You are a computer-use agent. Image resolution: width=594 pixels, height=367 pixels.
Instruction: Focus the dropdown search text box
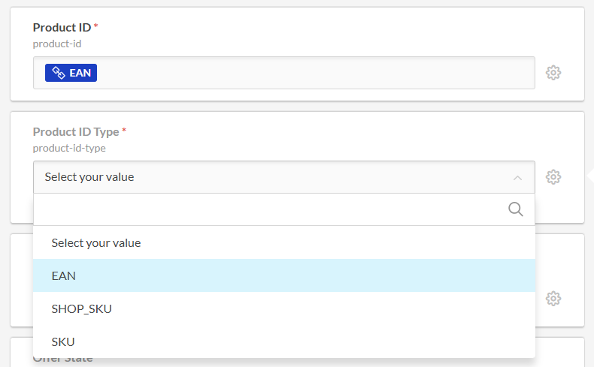point(271,209)
